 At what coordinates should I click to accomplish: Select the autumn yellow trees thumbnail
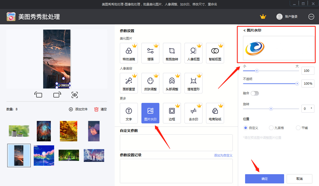(x=69, y=131)
